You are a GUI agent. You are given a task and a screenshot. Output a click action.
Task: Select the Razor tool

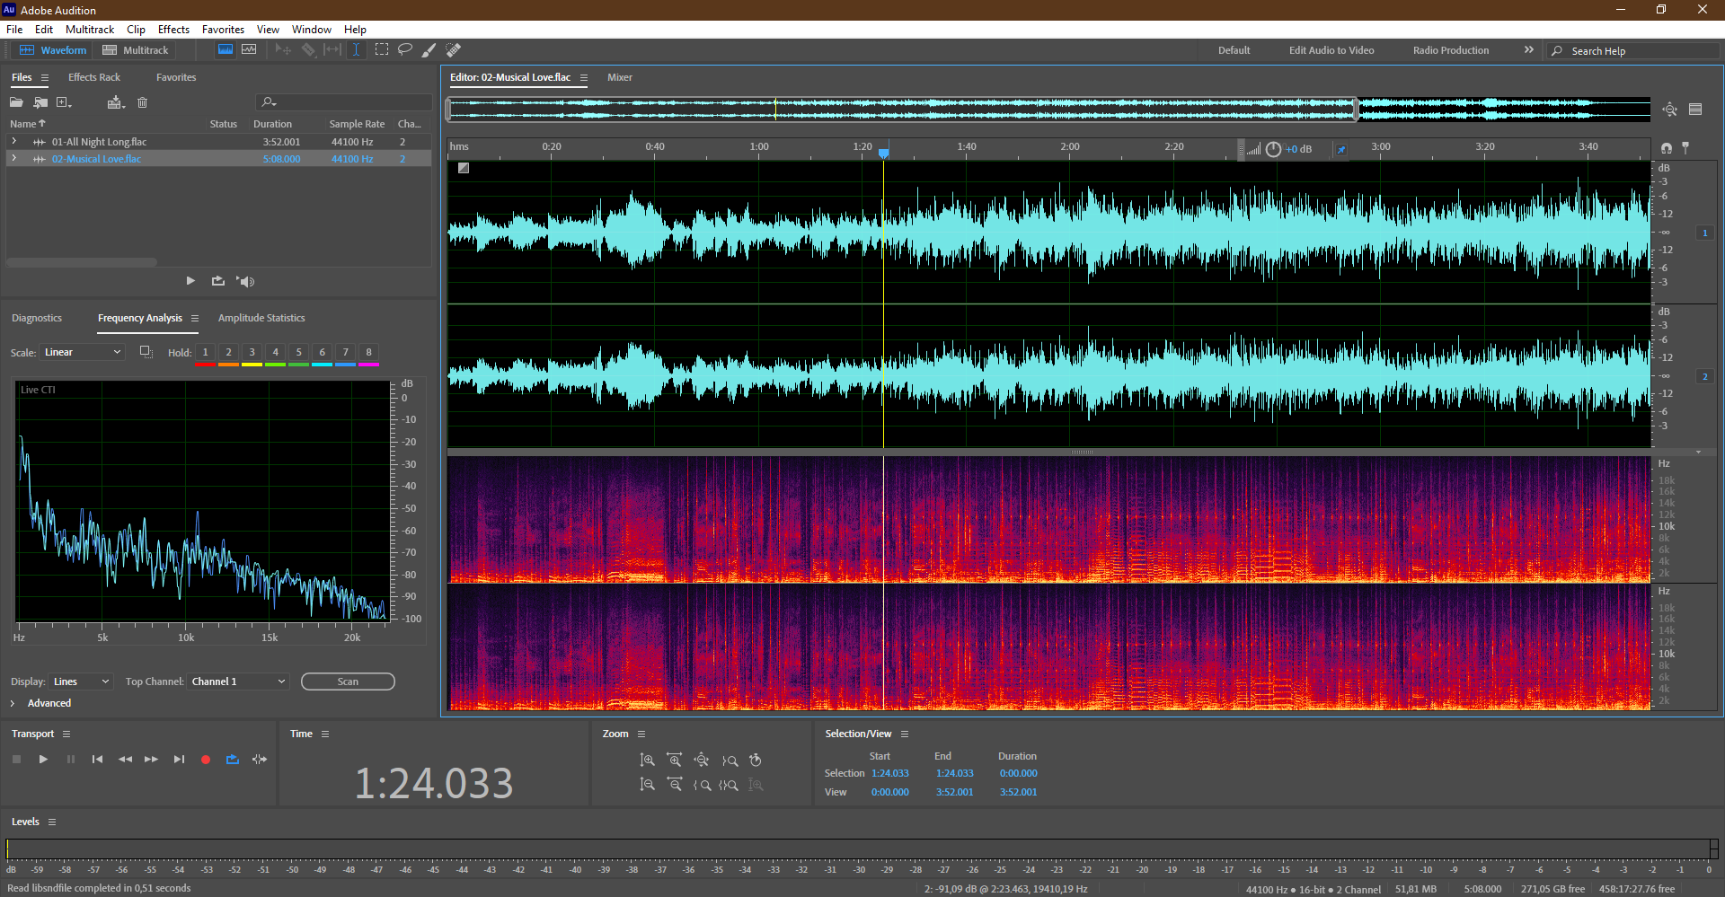[308, 50]
